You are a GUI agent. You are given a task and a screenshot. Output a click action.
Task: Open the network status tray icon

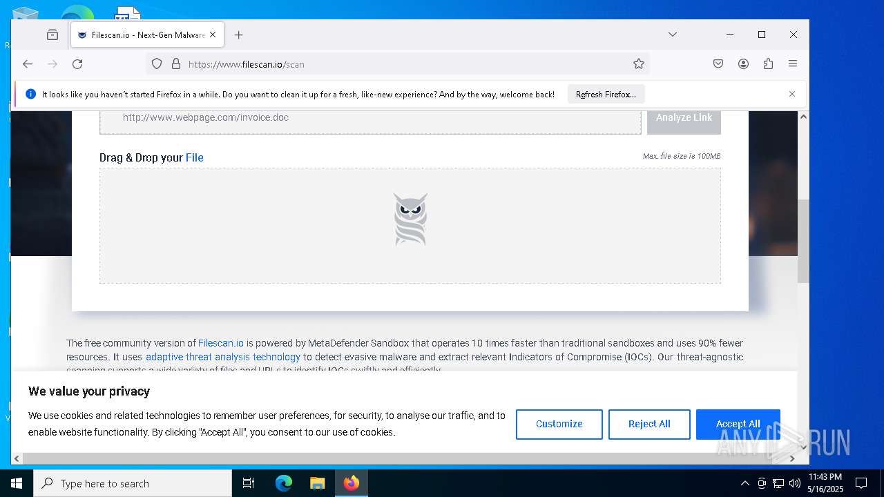[x=778, y=483]
